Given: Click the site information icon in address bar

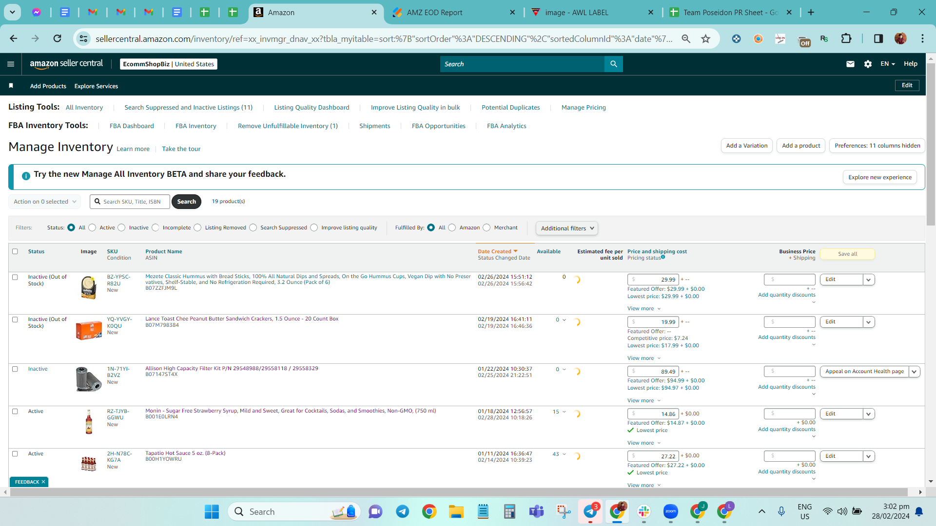Looking at the screenshot, I should [83, 38].
